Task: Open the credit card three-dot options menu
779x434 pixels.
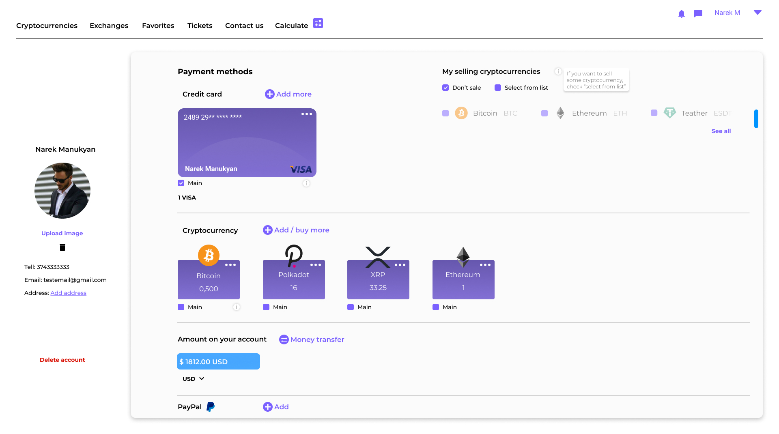Action: pyautogui.click(x=307, y=114)
